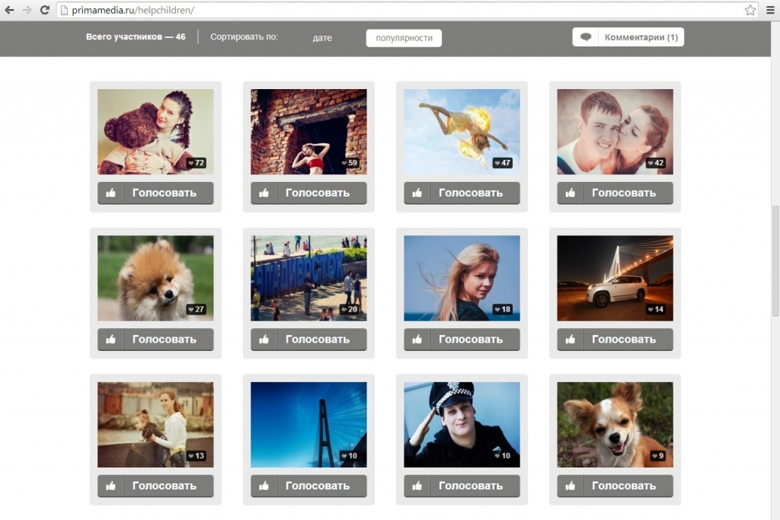Vote for the brick wall photo
780x520 pixels.
coord(317,193)
